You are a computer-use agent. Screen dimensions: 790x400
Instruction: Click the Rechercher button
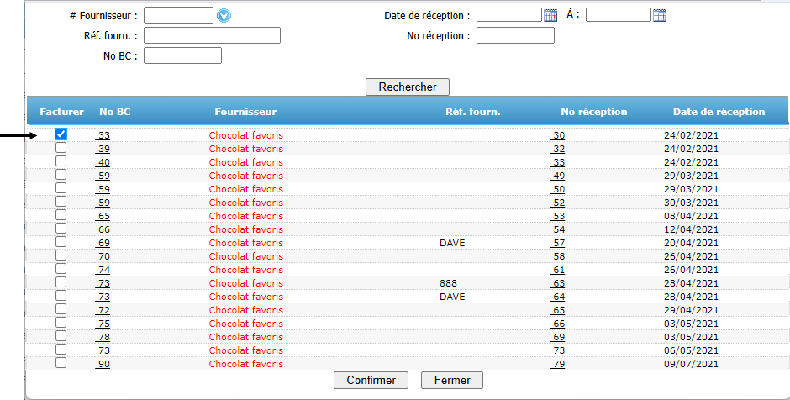point(408,87)
